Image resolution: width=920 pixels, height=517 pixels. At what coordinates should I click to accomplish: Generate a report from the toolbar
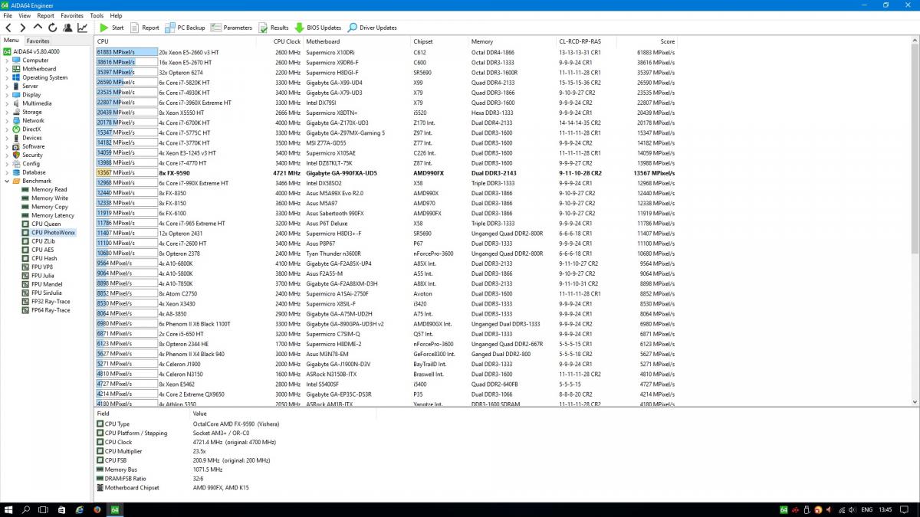point(145,28)
